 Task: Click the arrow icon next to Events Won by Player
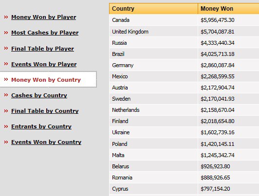pyautogui.click(x=6, y=64)
